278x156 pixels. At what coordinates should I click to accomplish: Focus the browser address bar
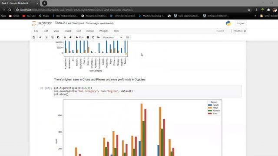(131, 10)
